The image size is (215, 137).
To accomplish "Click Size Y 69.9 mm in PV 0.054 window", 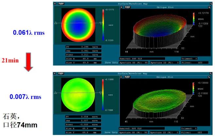I will [83, 132].
